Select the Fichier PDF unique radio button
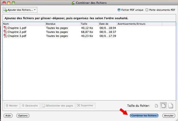 point(119,10)
